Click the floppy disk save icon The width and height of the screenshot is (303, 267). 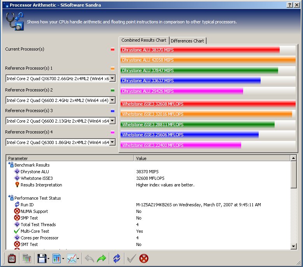42,258
